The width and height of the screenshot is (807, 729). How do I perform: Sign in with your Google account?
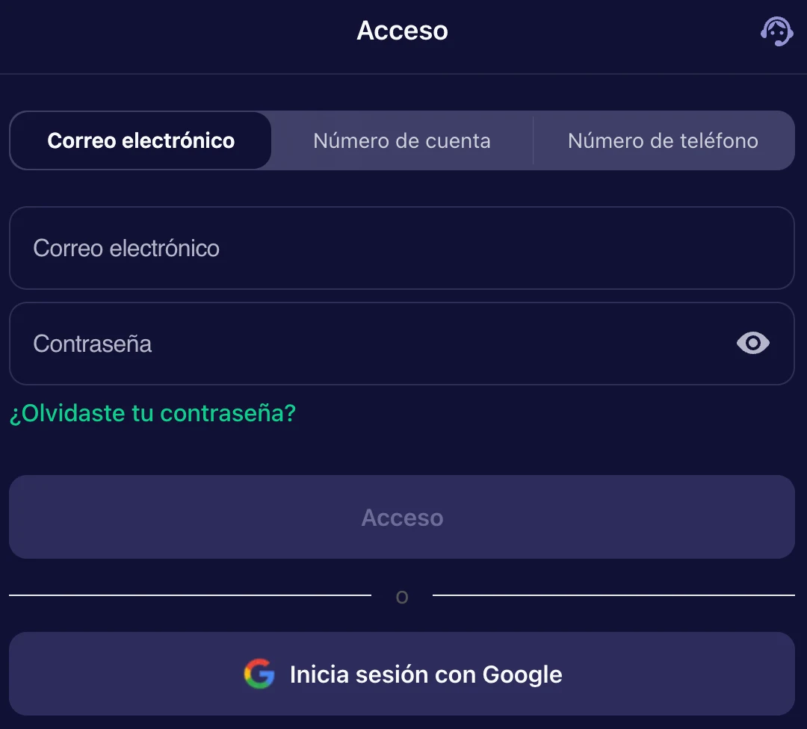(x=403, y=674)
